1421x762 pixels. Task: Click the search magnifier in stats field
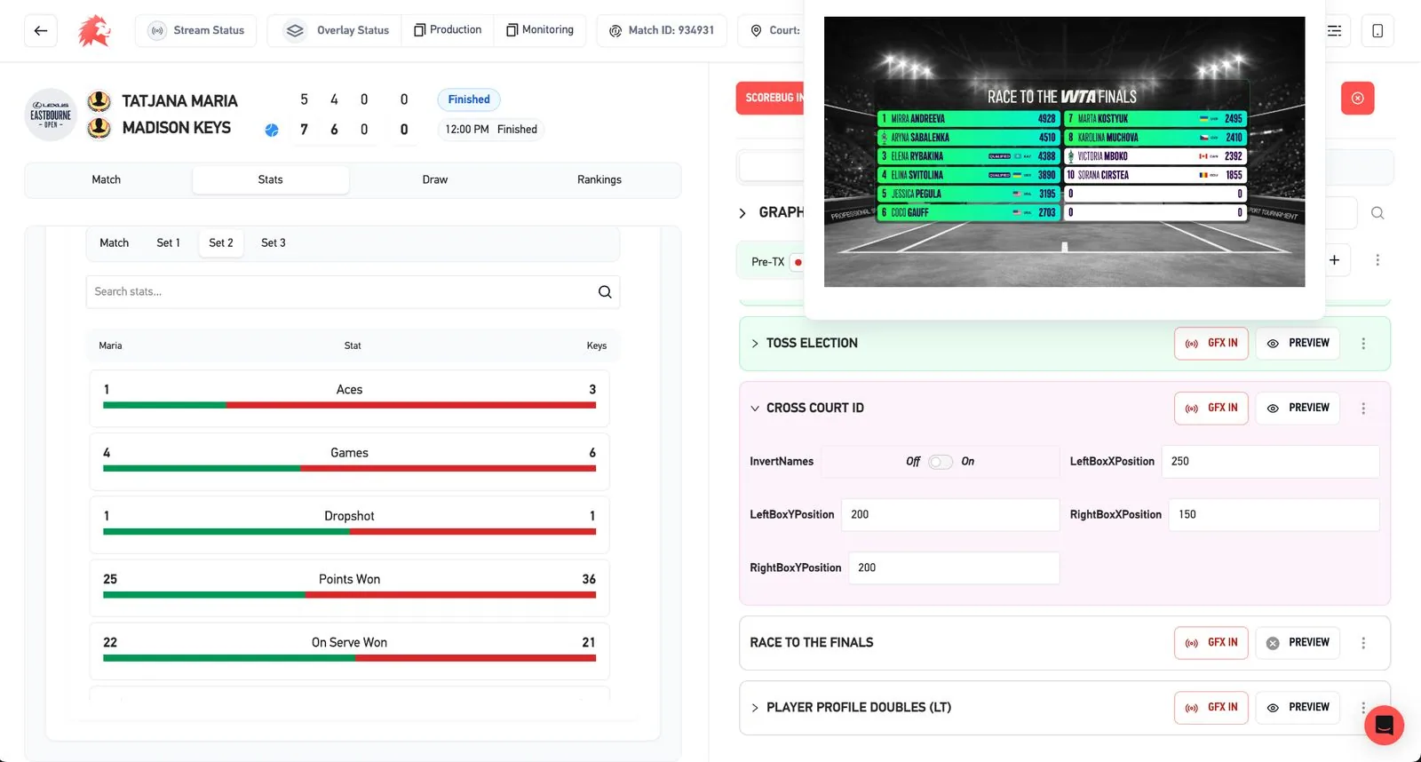click(x=605, y=291)
